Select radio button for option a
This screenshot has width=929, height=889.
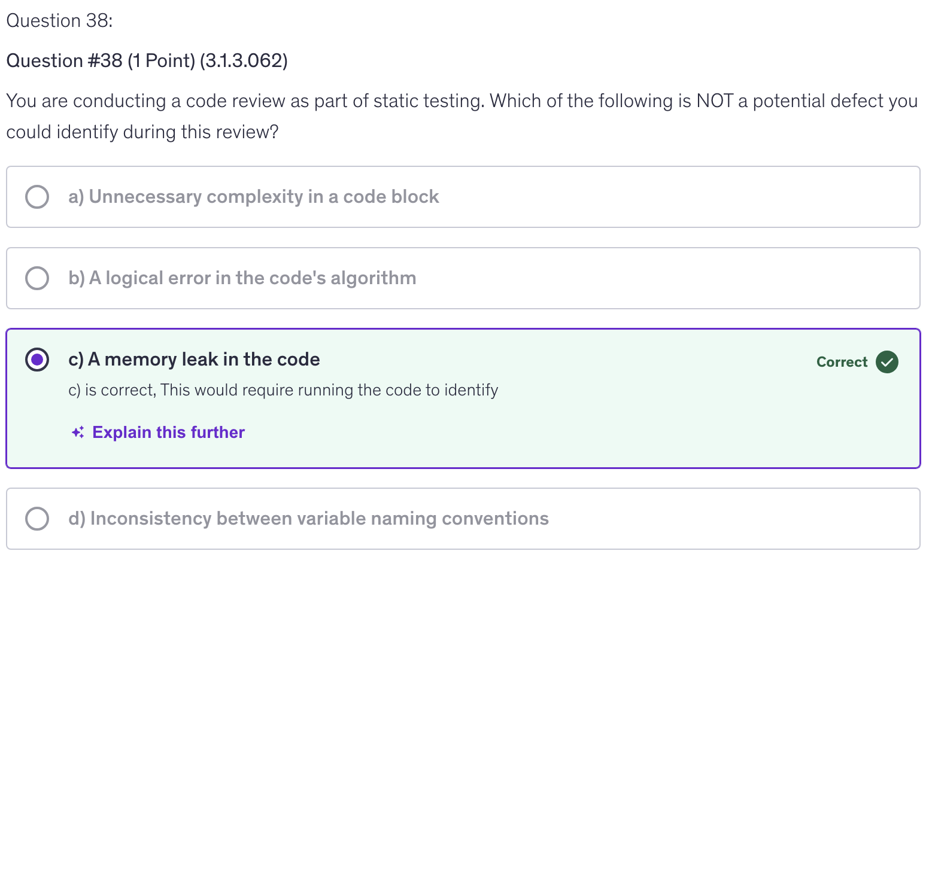[37, 197]
